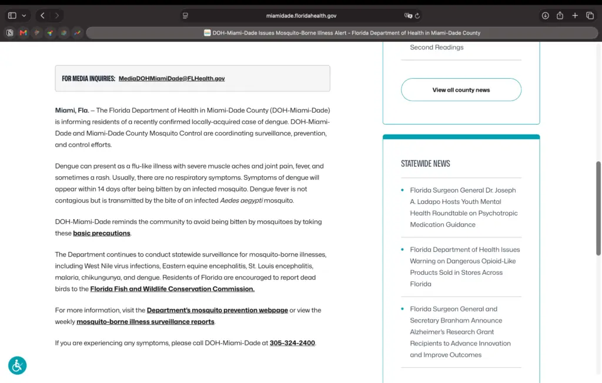Open the pinned Gmail tab
Image resolution: width=602 pixels, height=383 pixels.
(x=24, y=33)
